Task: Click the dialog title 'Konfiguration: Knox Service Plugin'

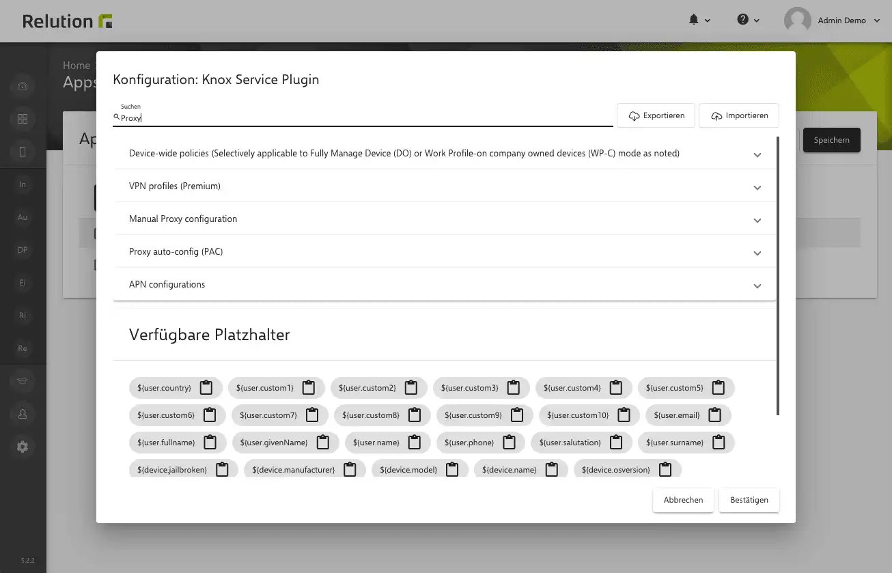Action: coord(216,80)
